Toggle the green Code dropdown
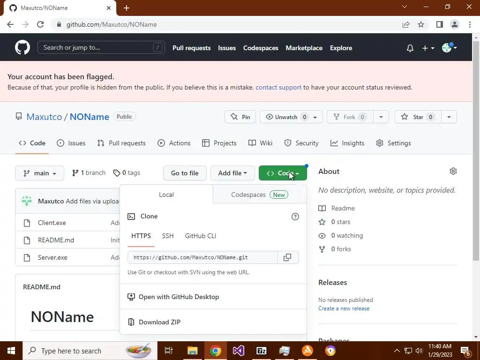480x360 pixels. tap(283, 173)
